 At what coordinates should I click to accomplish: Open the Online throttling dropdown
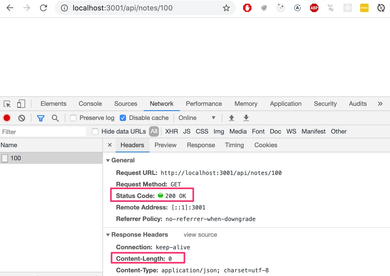pos(197,118)
